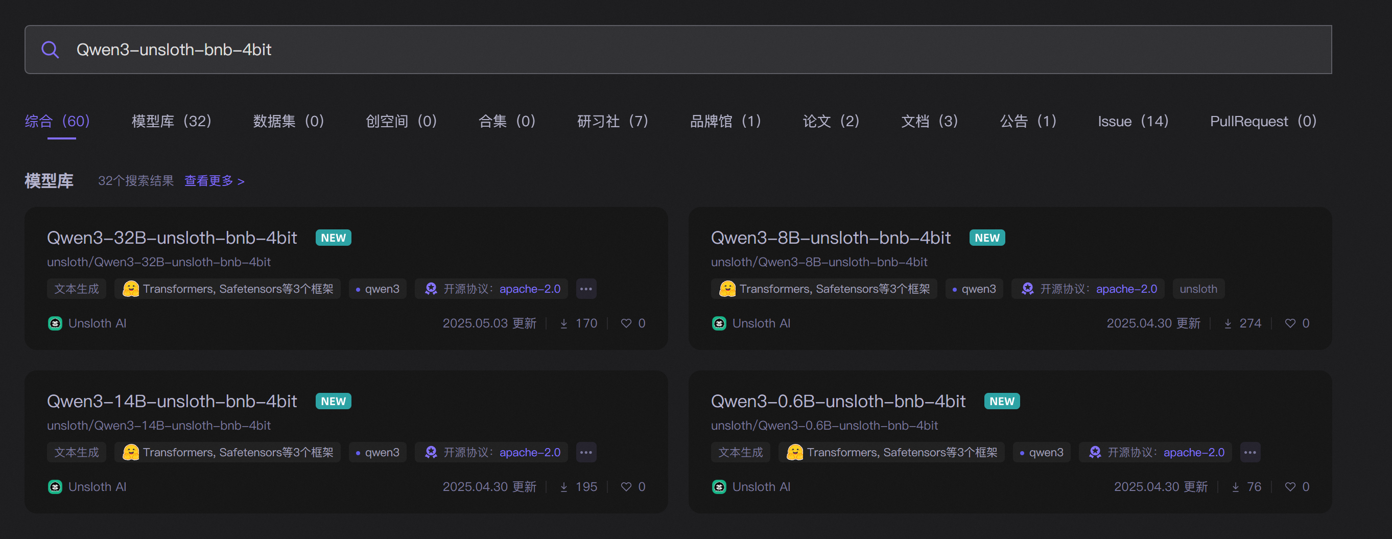The width and height of the screenshot is (1392, 539).
Task: Open the 论文 (2) tab
Action: coord(831,121)
